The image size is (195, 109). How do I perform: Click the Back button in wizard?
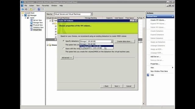pos(106,86)
